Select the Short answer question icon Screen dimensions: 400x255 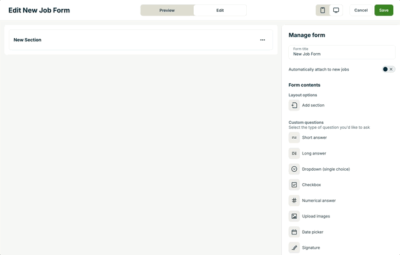pyautogui.click(x=294, y=137)
